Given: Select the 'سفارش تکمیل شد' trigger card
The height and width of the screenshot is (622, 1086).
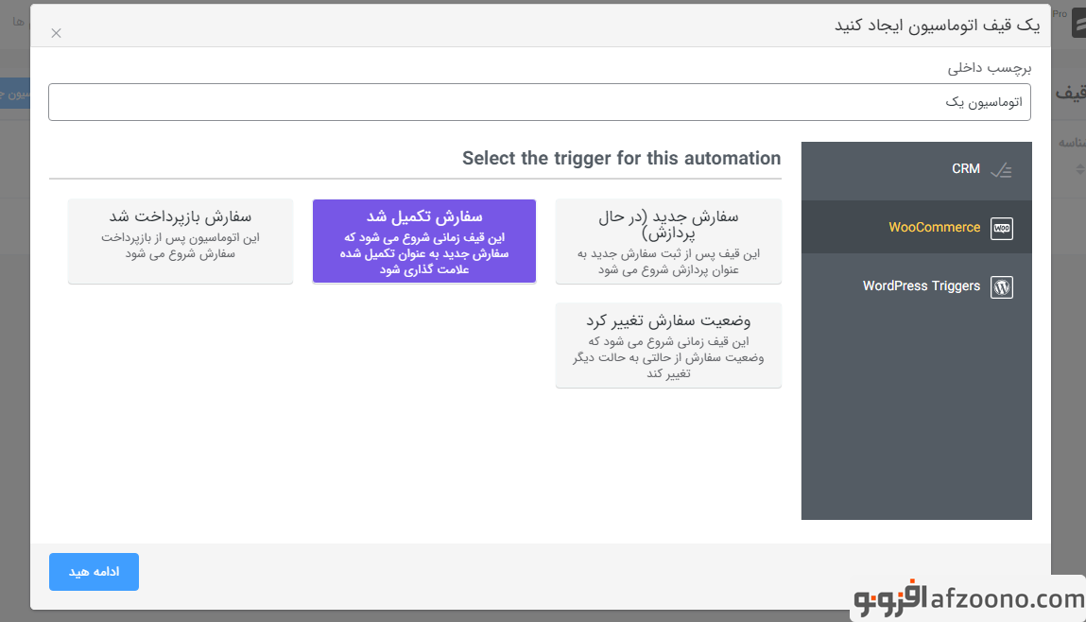Looking at the screenshot, I should tap(423, 241).
